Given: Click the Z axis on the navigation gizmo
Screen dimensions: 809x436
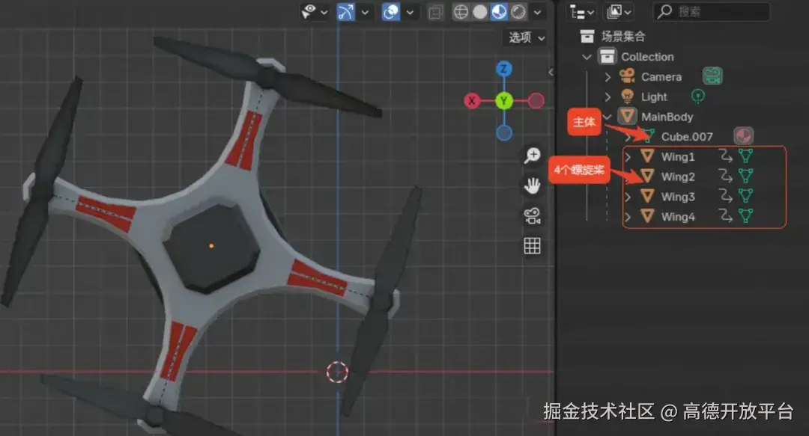Looking at the screenshot, I should click(504, 69).
